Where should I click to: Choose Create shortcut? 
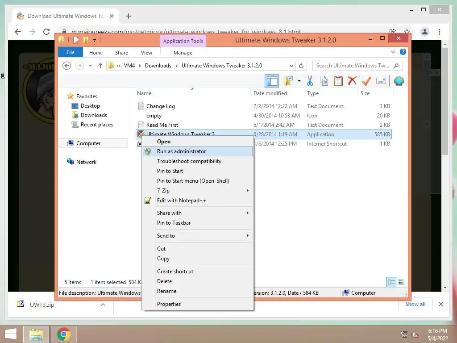click(198, 271)
